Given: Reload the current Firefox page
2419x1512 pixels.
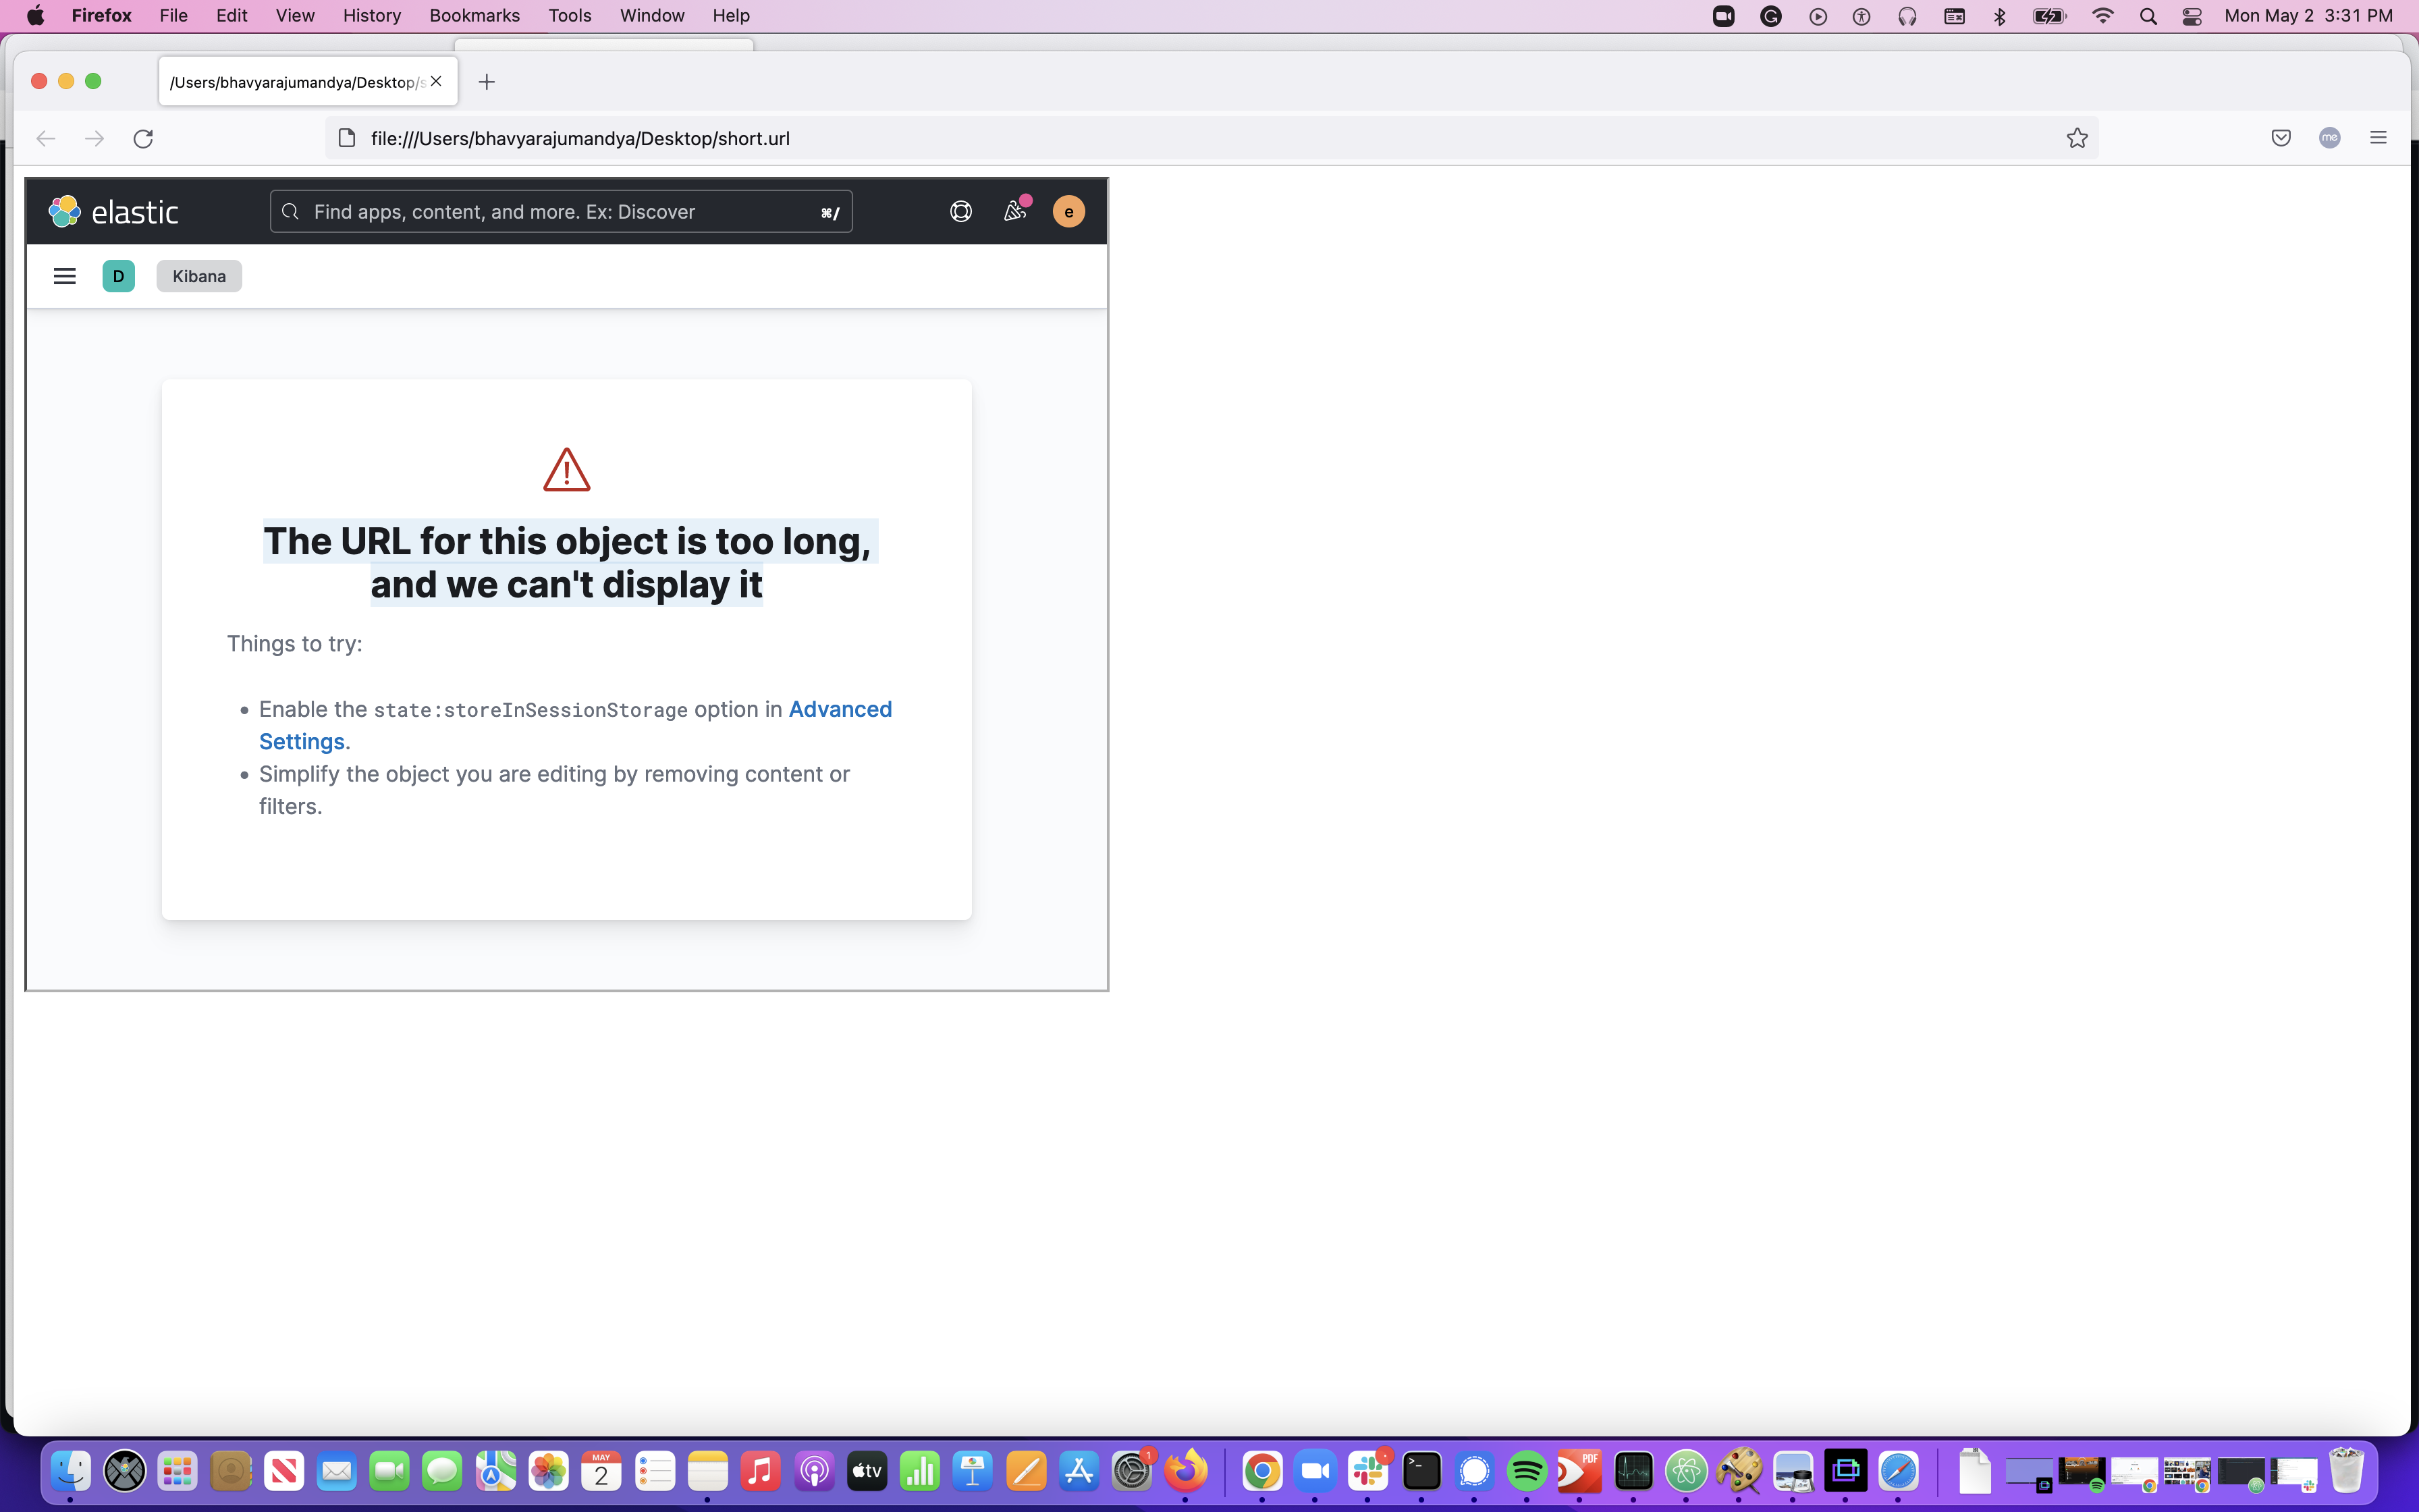Looking at the screenshot, I should [x=143, y=138].
